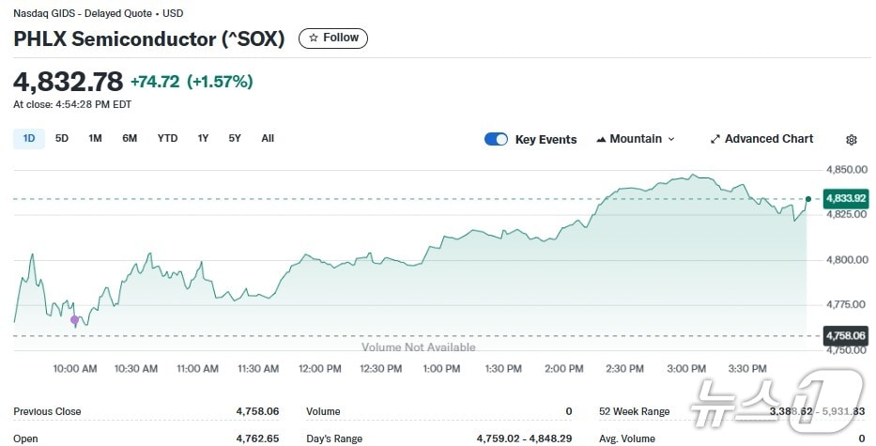Click the mountain chart icon
The width and height of the screenshot is (876, 446).
click(x=601, y=139)
